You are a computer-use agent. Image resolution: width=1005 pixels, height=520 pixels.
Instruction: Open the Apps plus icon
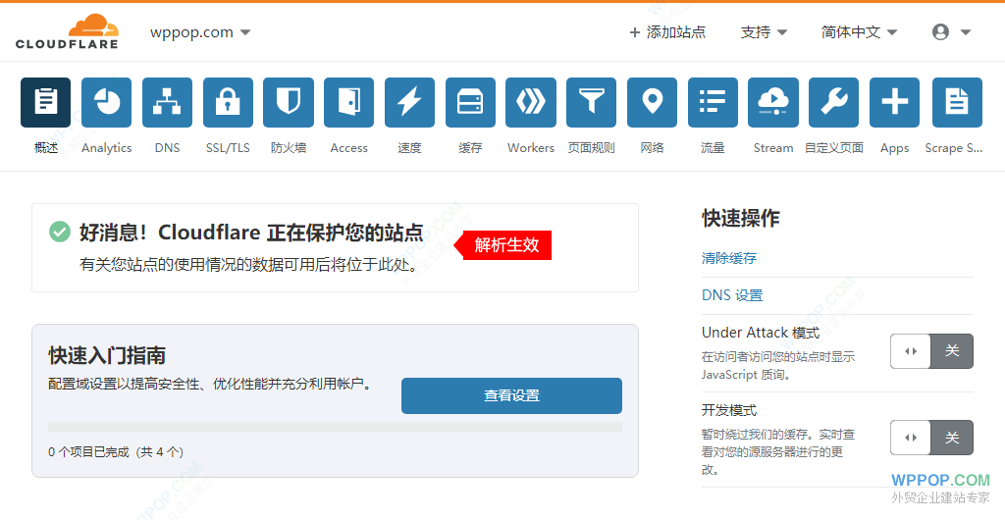(x=895, y=102)
